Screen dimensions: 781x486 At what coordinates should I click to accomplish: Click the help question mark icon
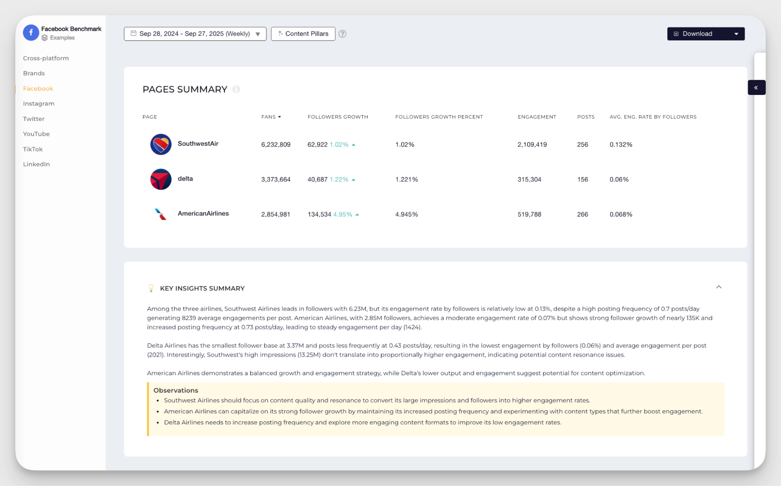[x=342, y=34]
